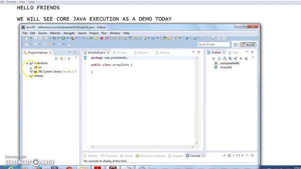Open the Search menu
This screenshot has height=169, width=301.
(82, 33)
